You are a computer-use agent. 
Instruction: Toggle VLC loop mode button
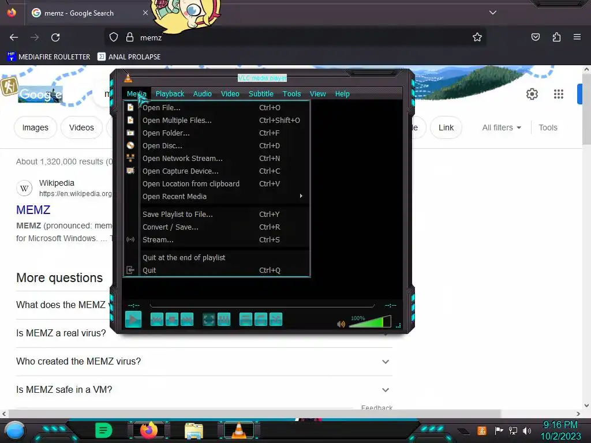261,320
